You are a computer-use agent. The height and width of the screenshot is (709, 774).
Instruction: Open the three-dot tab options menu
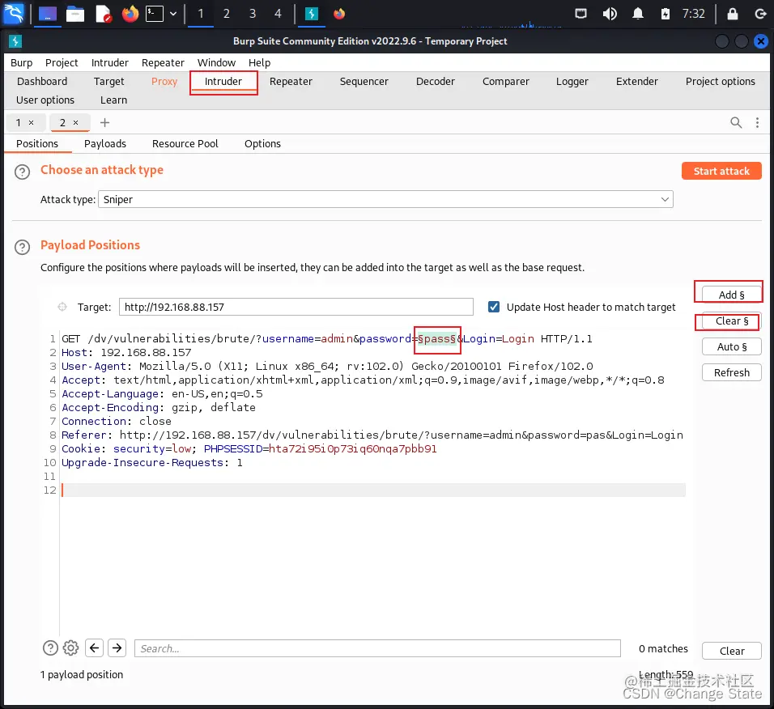click(x=757, y=122)
